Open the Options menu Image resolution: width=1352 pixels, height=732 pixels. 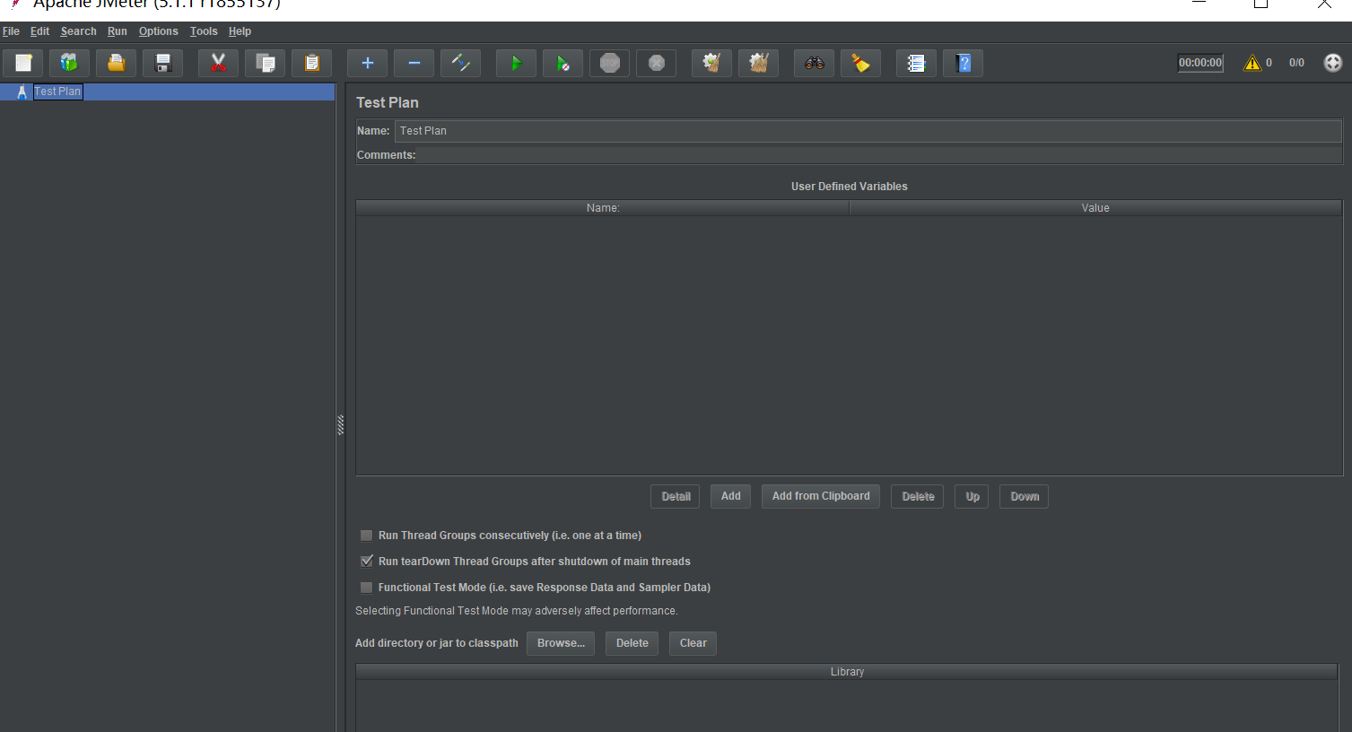[158, 31]
